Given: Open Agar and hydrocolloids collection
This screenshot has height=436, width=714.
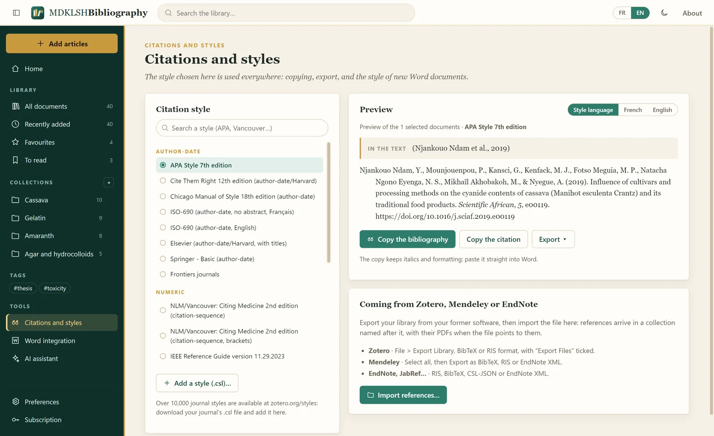Looking at the screenshot, I should 62,254.
